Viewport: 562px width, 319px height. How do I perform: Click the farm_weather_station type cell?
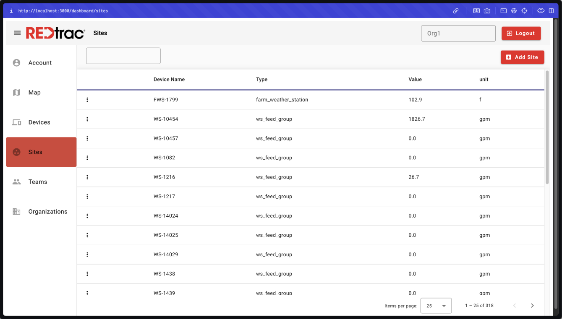tap(282, 100)
